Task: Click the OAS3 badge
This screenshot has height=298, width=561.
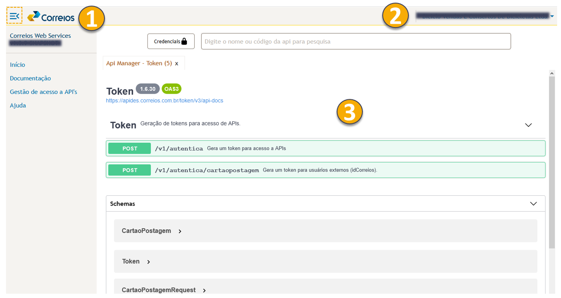Action: pyautogui.click(x=172, y=89)
